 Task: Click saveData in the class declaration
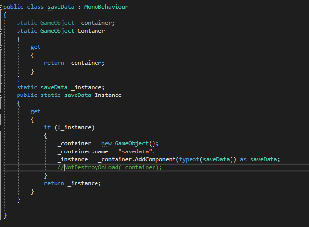61,7
